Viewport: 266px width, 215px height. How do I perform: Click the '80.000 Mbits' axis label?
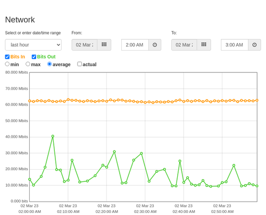pyautogui.click(x=16, y=73)
